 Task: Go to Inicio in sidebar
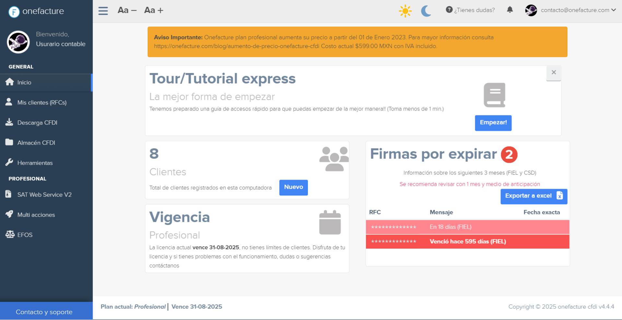[46, 82]
